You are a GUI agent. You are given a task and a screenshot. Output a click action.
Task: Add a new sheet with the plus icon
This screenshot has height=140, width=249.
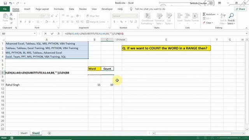click(49, 133)
